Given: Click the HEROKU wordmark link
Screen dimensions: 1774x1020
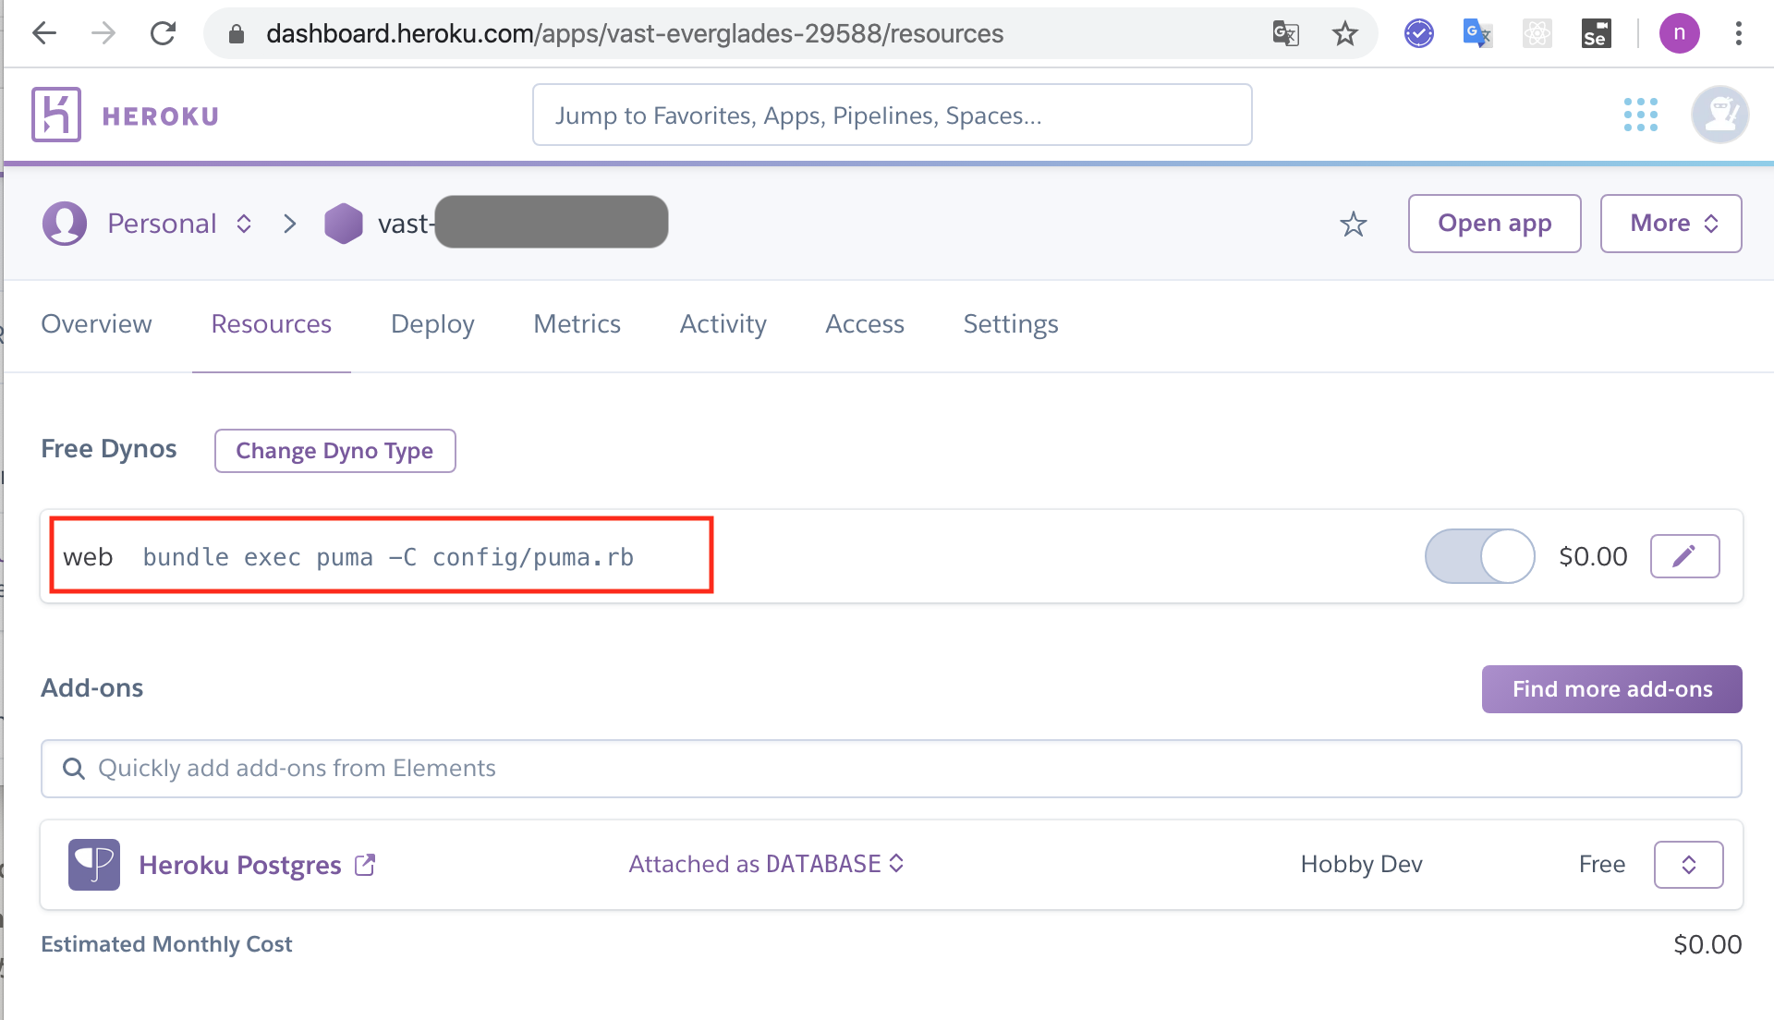Looking at the screenshot, I should click(x=160, y=116).
